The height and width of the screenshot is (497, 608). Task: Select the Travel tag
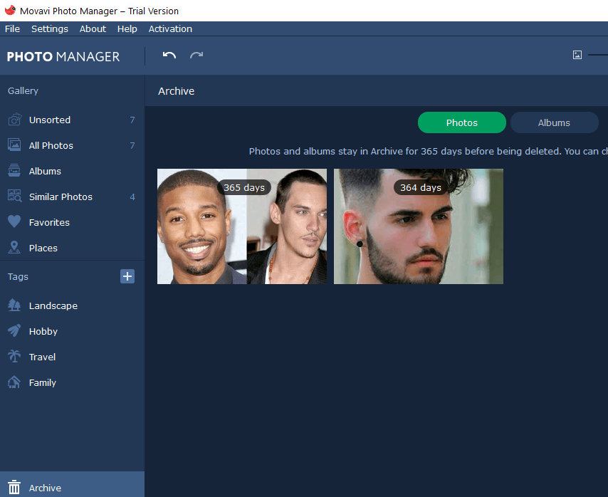click(42, 357)
